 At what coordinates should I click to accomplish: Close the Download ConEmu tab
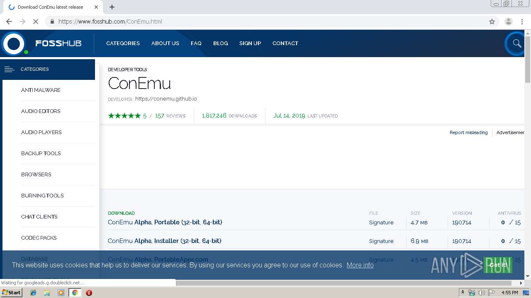point(96,7)
